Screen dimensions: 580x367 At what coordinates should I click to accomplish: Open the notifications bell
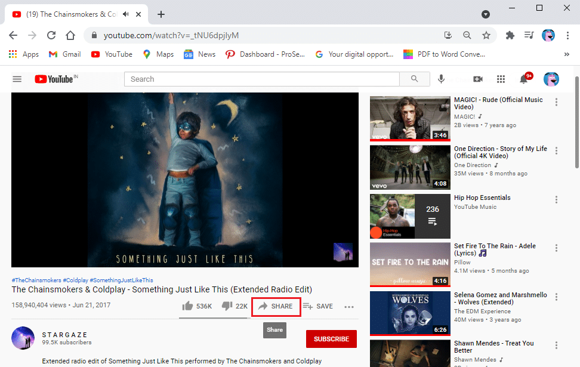(525, 79)
